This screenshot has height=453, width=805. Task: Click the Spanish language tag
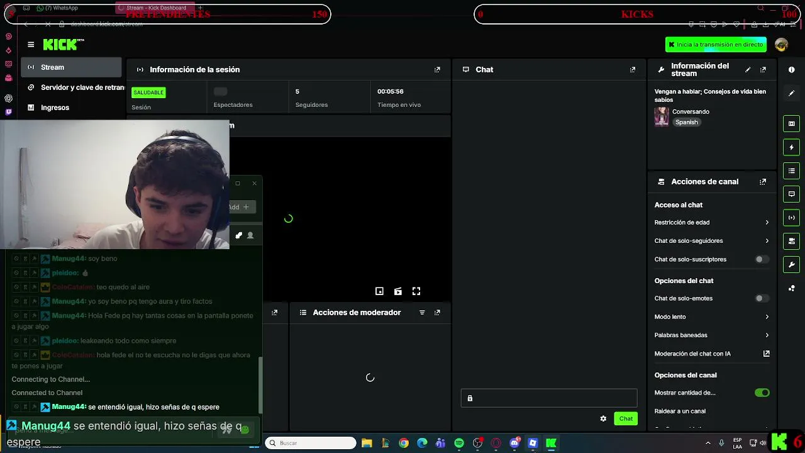click(686, 122)
